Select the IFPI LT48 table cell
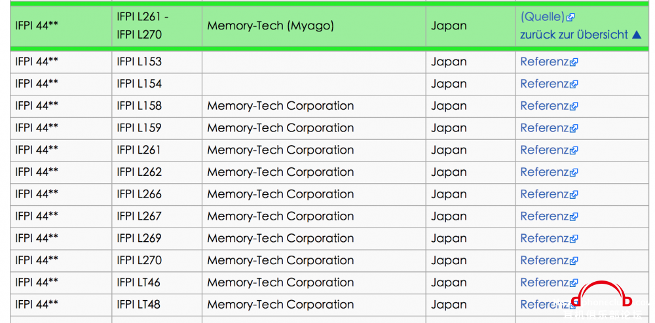Image resolution: width=655 pixels, height=323 pixels. (157, 305)
